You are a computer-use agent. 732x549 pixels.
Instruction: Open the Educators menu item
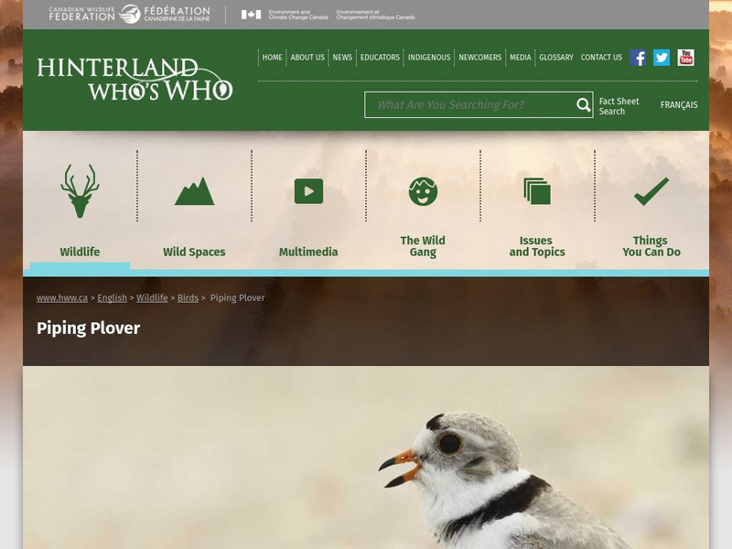pos(380,58)
